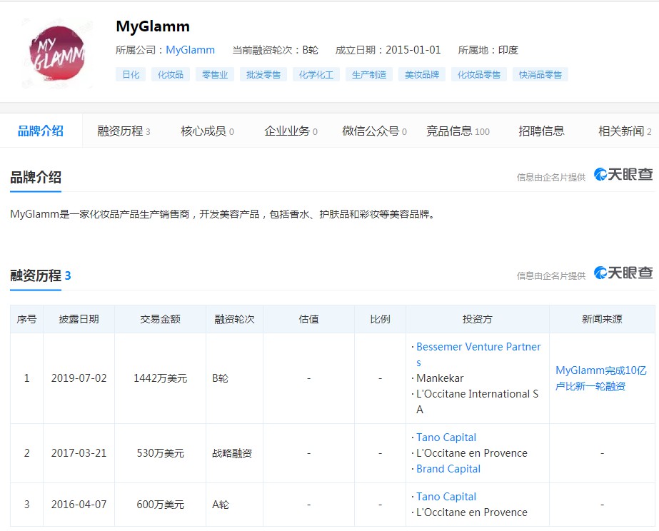Open Brand Capital investor link
659x531 pixels.
pos(448,469)
